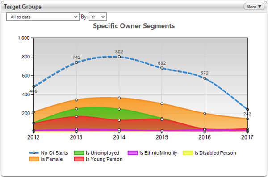Click the Is Disabled Person yellow swatch
This screenshot has height=177, width=268.
[188, 153]
